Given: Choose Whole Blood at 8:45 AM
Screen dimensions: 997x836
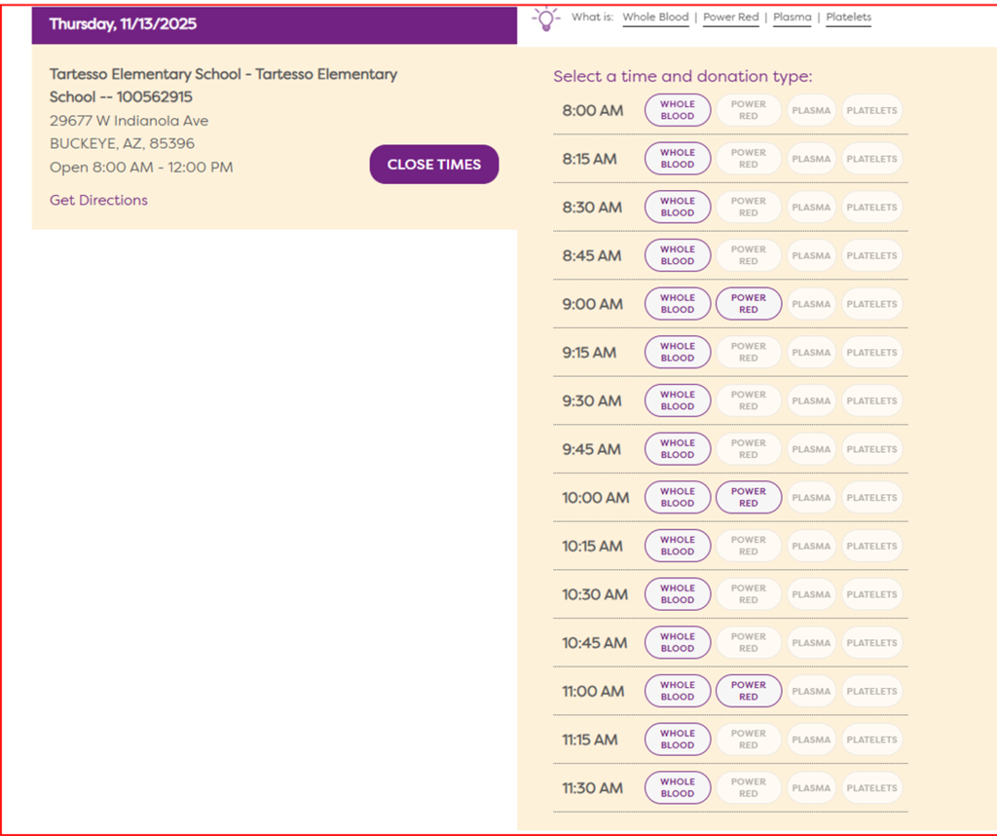Looking at the screenshot, I should click(x=678, y=255).
